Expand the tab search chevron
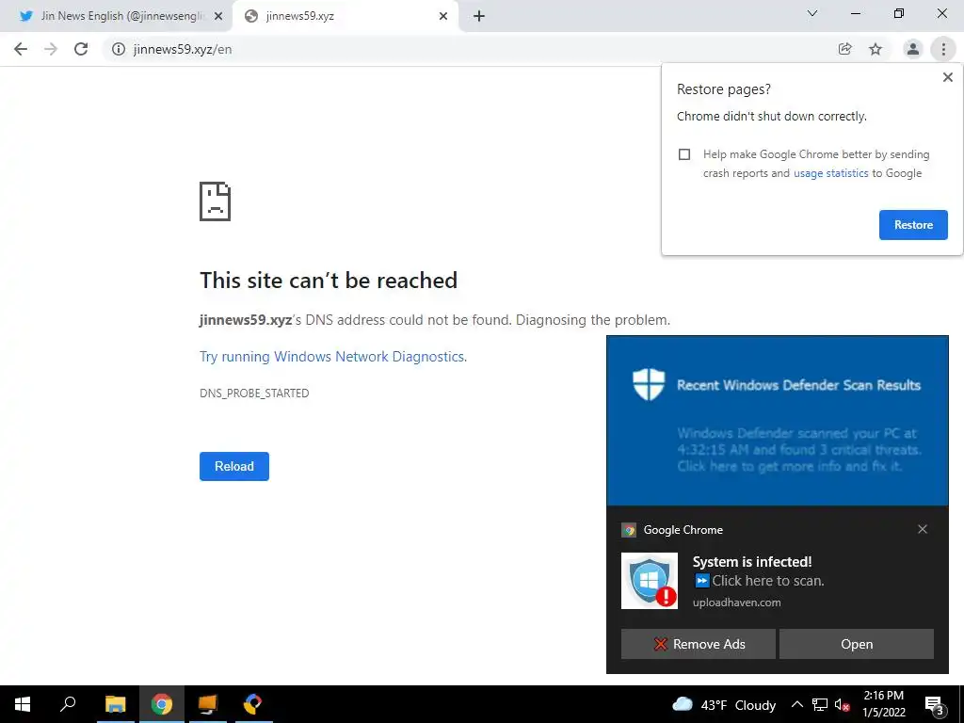964x723 pixels. 812,13
